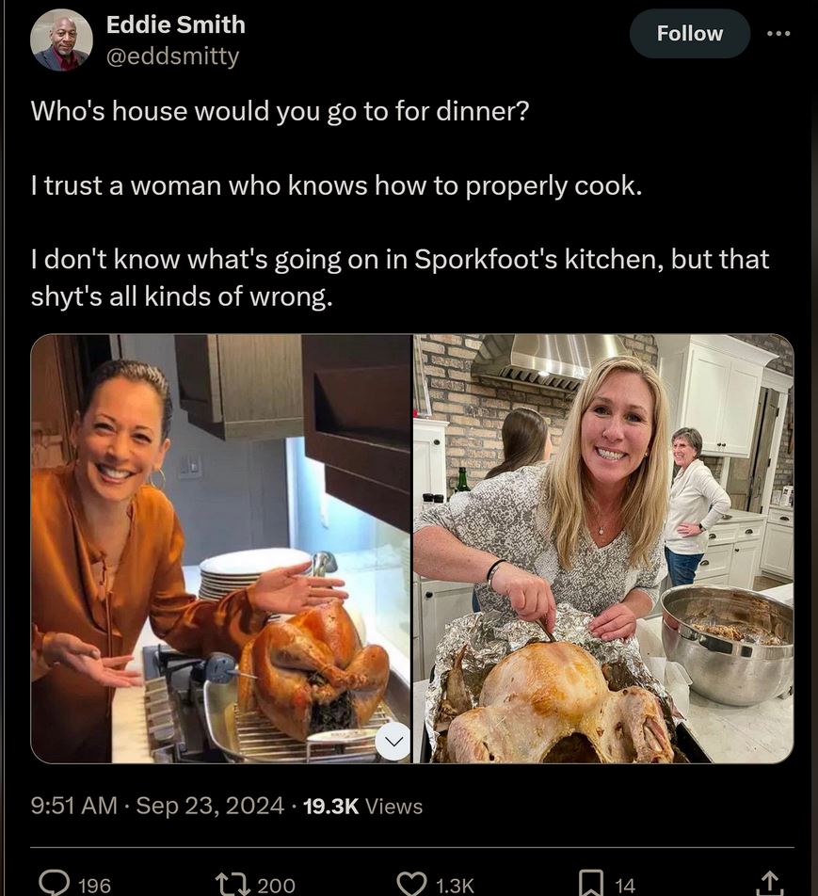818x896 pixels.
Task: Click the tweet text about Sporkfoot's kitchen
Action: 400,278
